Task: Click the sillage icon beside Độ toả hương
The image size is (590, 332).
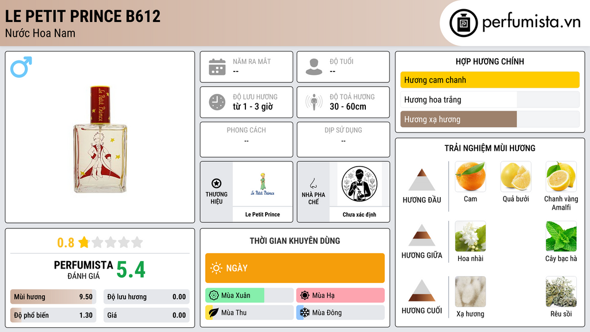Action: tap(314, 102)
